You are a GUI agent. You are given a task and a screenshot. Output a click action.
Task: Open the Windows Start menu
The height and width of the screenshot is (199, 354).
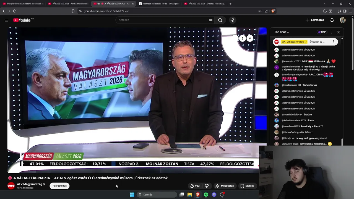(132, 195)
